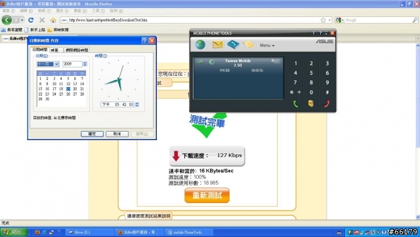
Task: Open the Edit menu in Firefox
Action: tap(26, 11)
